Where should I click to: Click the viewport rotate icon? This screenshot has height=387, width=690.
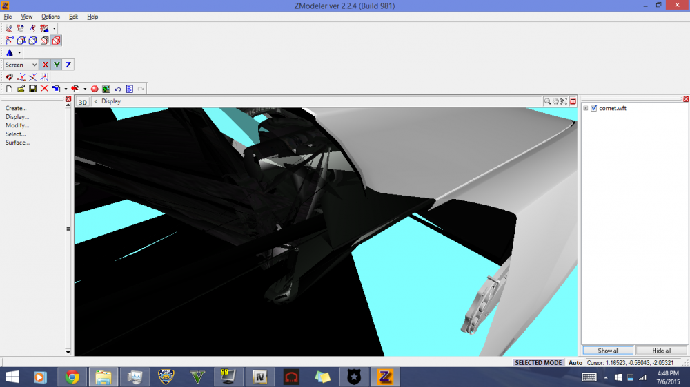point(564,101)
